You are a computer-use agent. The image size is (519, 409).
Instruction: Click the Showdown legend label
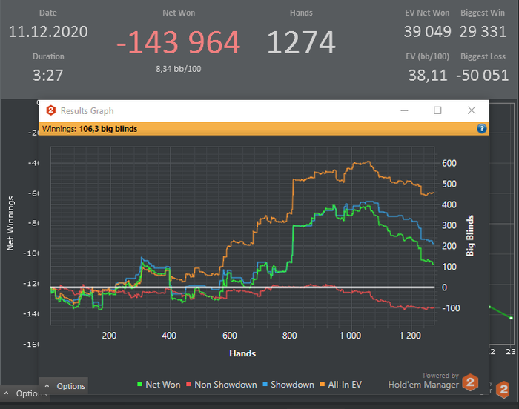coord(292,385)
